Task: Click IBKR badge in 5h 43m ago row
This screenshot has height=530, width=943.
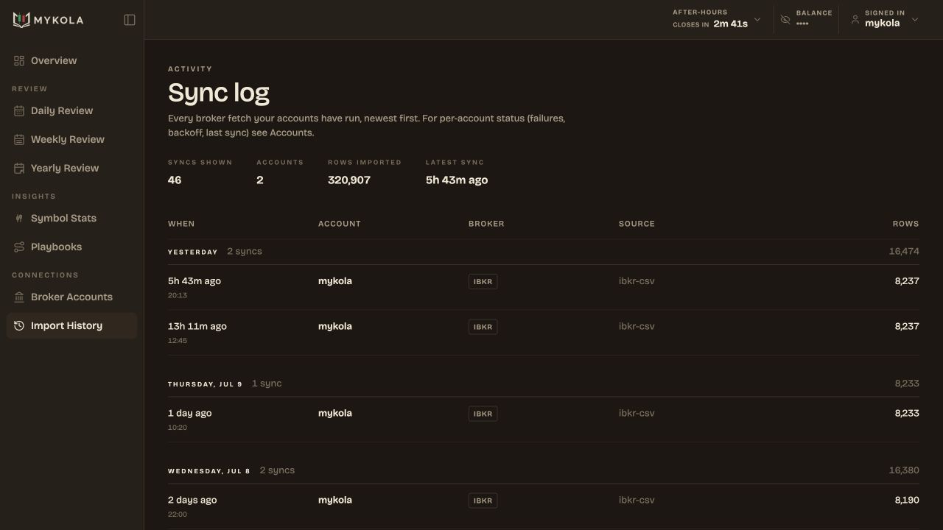Action: pyautogui.click(x=483, y=281)
